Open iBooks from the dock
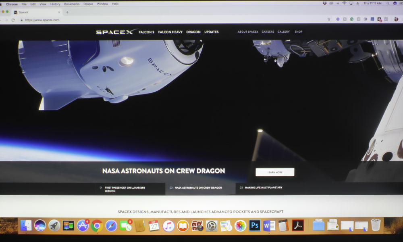Image resolution: width=403 pixels, height=242 pixels. pos(183,226)
